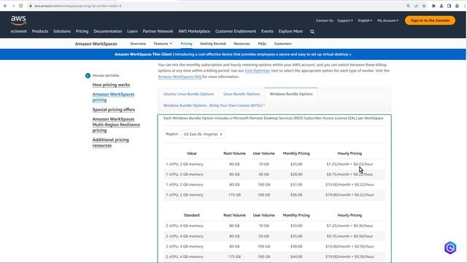Open re:Invent in the top menu
Image resolution: width=467 pixels, height=263 pixels.
(x=18, y=31)
